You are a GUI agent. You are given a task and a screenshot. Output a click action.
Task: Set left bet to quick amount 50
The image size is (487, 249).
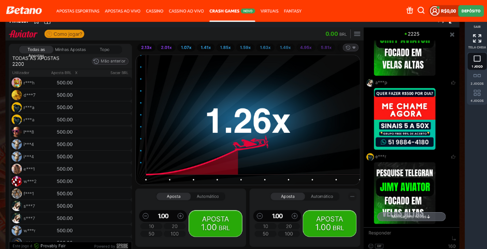coord(151,234)
